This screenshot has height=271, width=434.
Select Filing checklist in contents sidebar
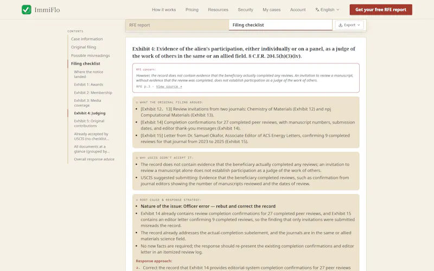point(86,63)
